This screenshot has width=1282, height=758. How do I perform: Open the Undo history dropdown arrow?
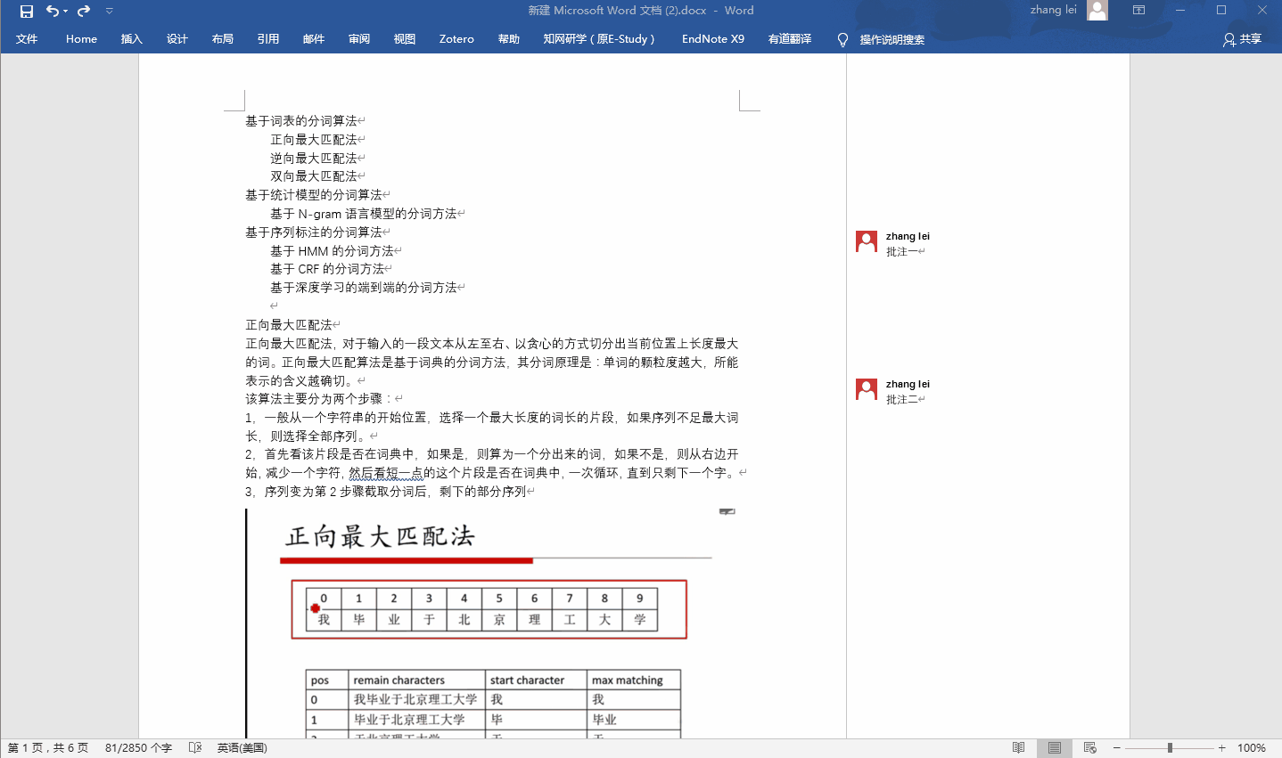pyautogui.click(x=65, y=11)
